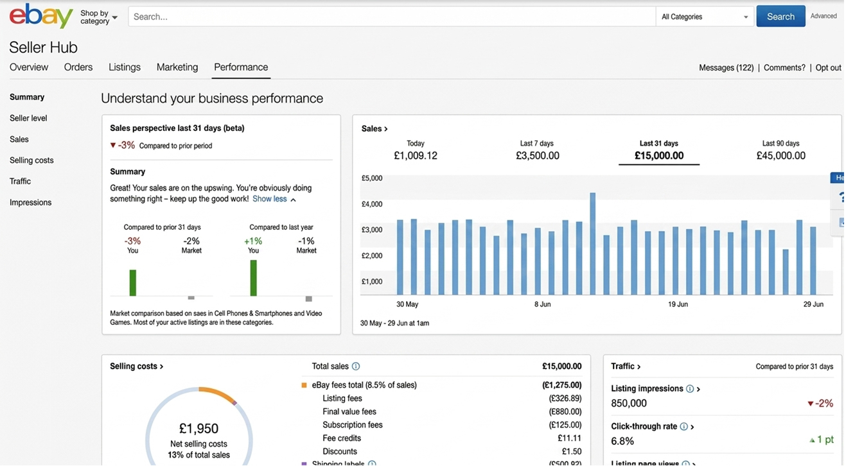Viewport: 846px width, 466px height.
Task: Click the eBay fees total (8.5% of sales) row label
Action: point(364,385)
